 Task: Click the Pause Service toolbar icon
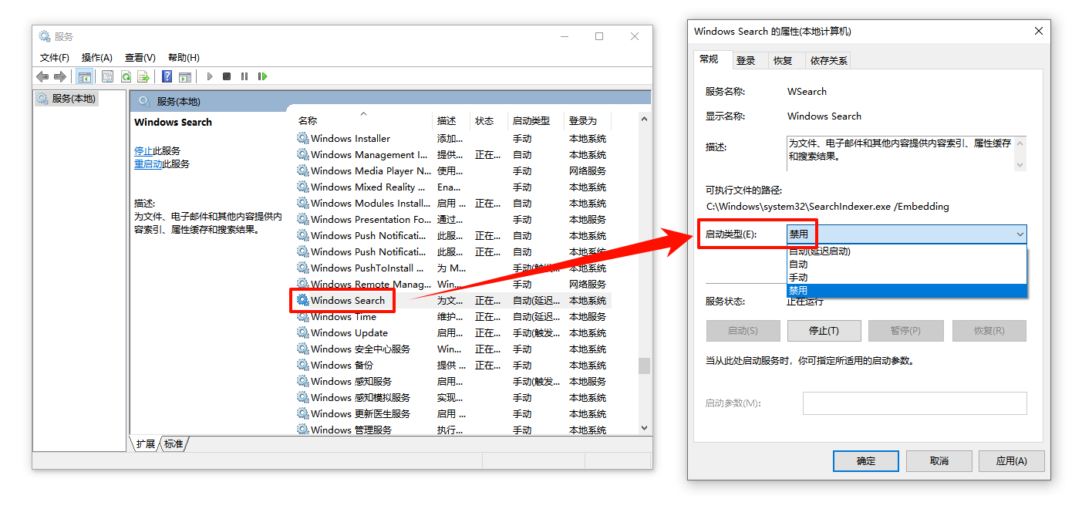coord(244,76)
